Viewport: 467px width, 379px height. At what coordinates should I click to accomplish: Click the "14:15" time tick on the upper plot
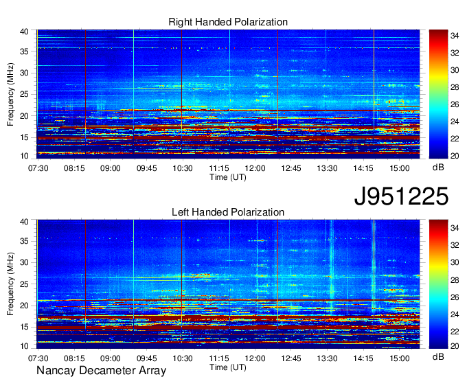pyautogui.click(x=363, y=168)
